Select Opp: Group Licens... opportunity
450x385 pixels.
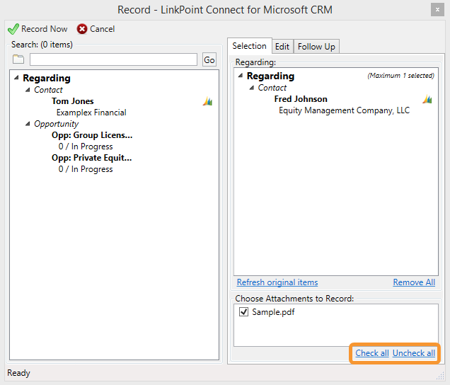(92, 135)
